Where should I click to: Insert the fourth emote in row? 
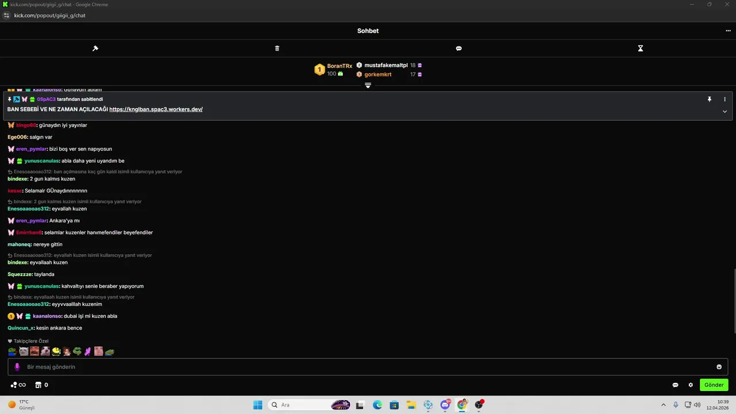coord(45,351)
